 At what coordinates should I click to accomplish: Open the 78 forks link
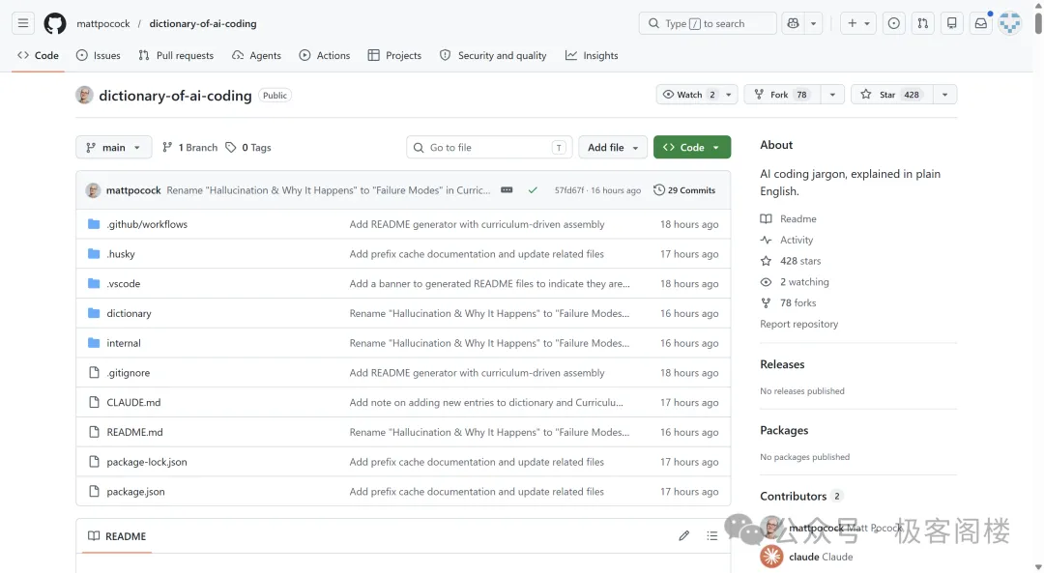click(x=788, y=302)
